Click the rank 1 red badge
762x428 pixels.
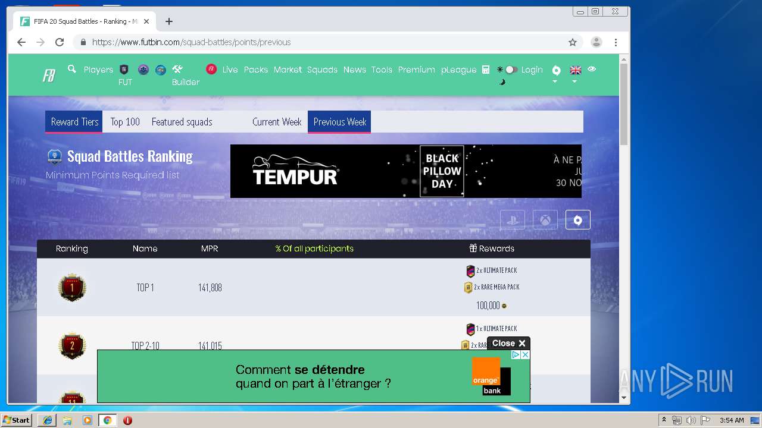coord(72,288)
